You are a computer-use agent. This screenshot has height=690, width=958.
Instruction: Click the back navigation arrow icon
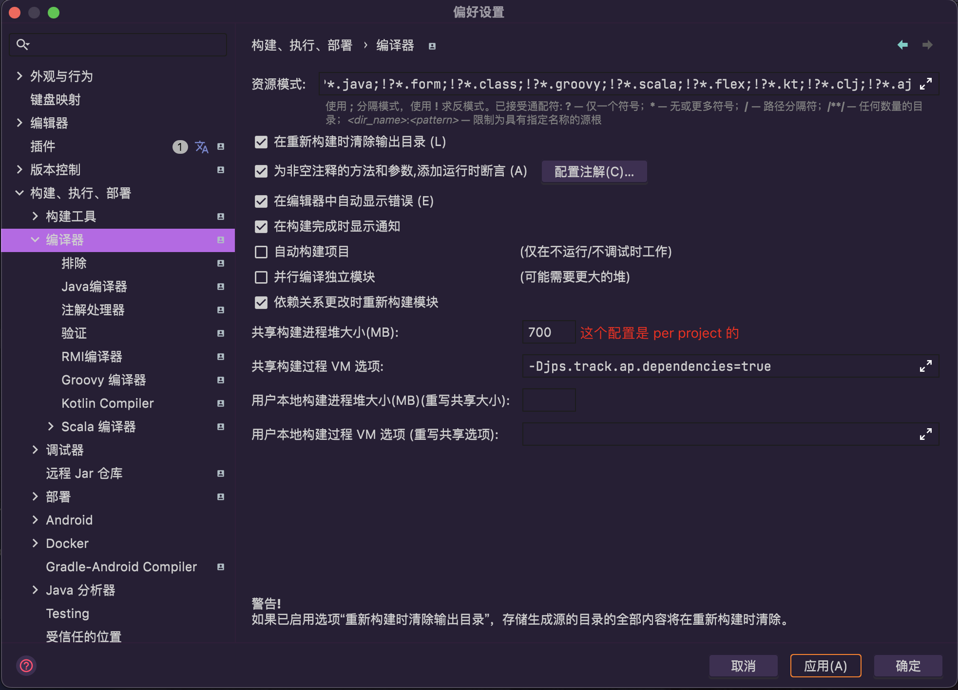(x=903, y=46)
